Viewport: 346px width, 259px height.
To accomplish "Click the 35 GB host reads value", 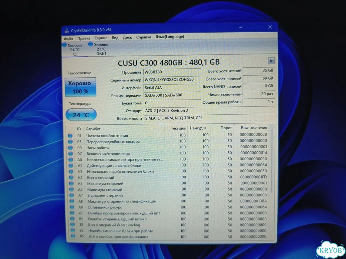I will pos(259,70).
